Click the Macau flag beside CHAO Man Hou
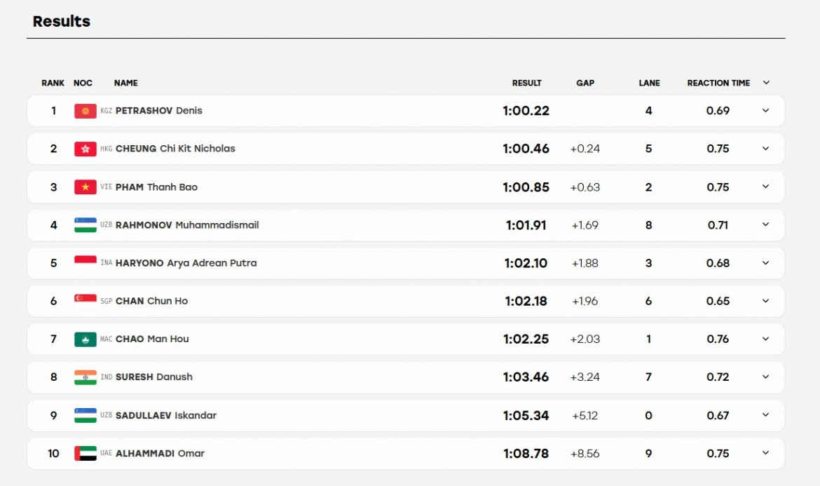This screenshot has height=486, width=820. tap(86, 339)
